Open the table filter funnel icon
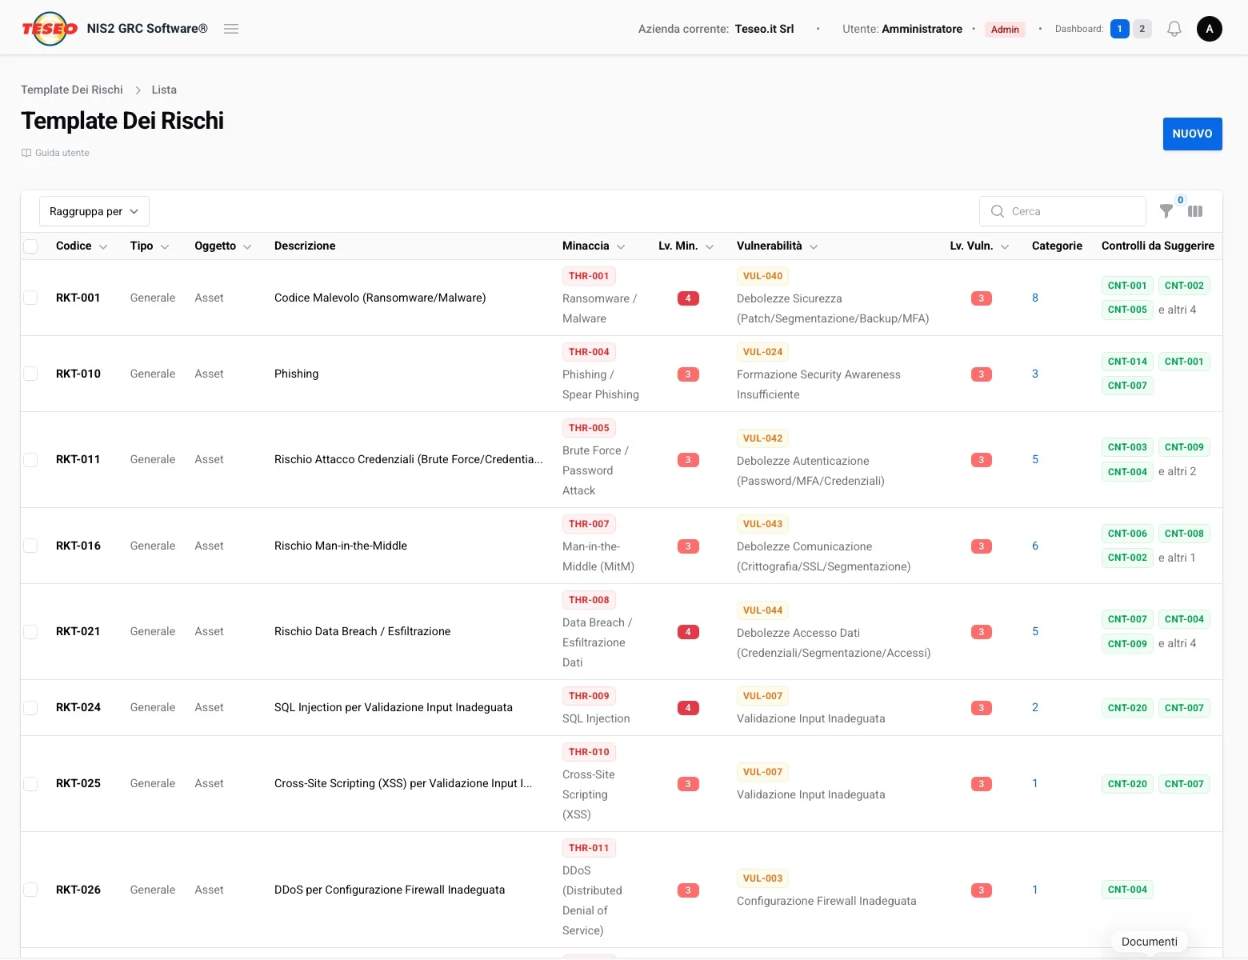This screenshot has width=1248, height=960. click(x=1166, y=211)
